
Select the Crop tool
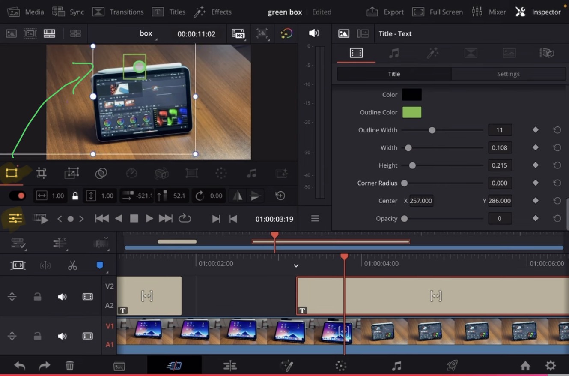(x=41, y=173)
